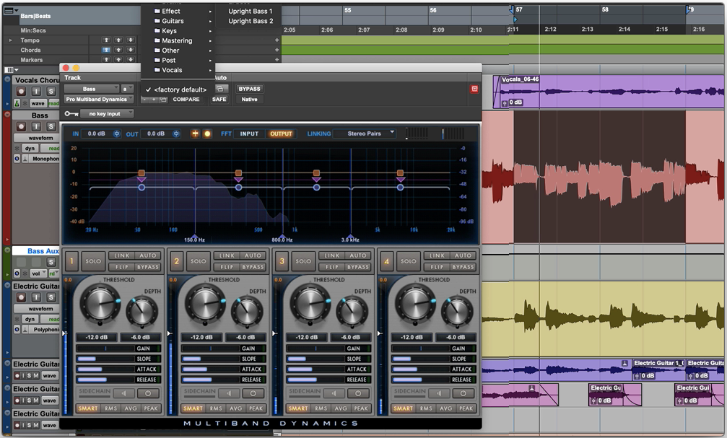Screen dimensions: 727x438
Task: Click the Vocals Chorus elastic audio metronome icon
Action: tap(17, 103)
